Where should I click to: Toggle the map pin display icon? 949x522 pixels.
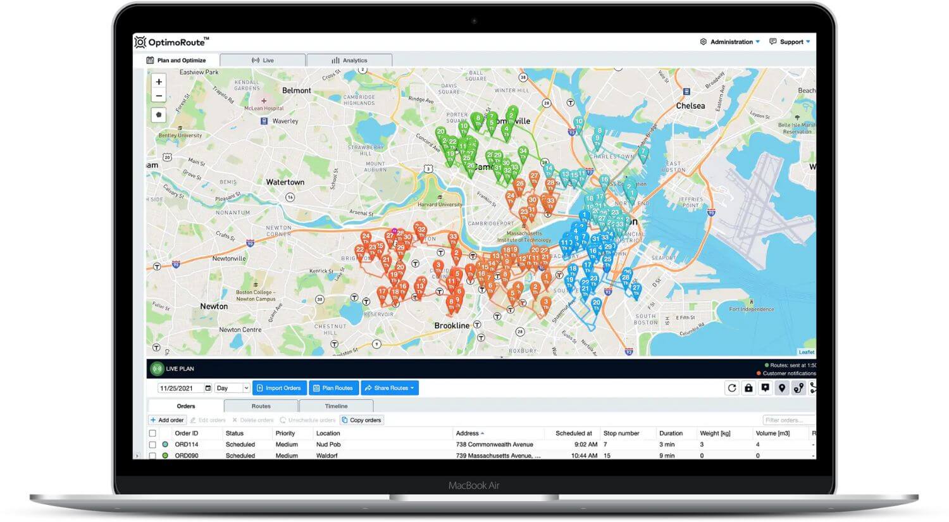(x=781, y=388)
